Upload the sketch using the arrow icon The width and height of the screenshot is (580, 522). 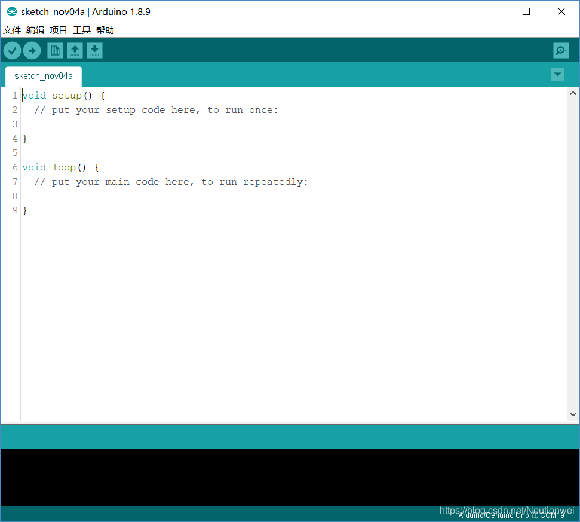tap(32, 50)
